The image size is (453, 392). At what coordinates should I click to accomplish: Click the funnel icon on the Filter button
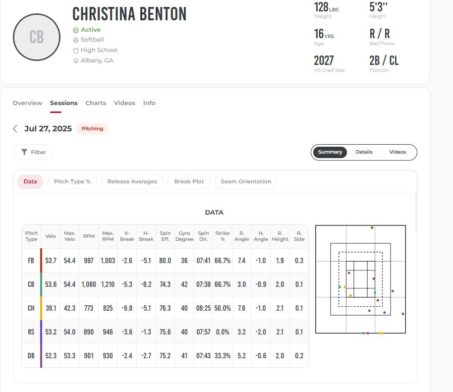coord(24,152)
